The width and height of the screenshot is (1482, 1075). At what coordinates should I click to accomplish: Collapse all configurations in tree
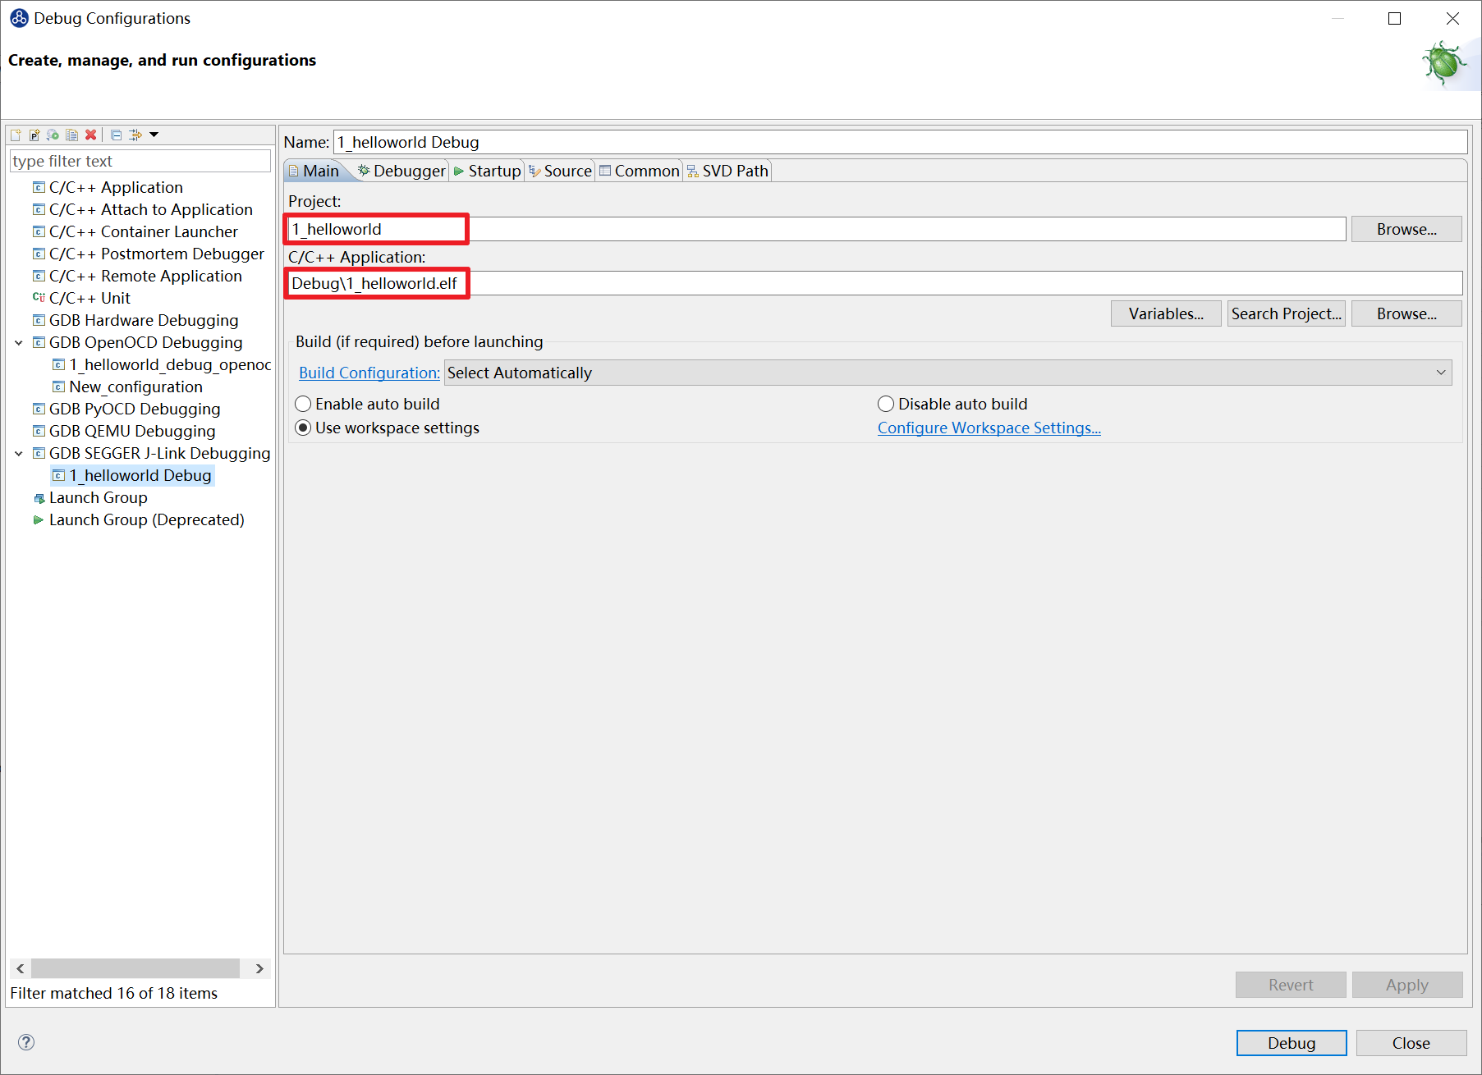click(x=116, y=135)
